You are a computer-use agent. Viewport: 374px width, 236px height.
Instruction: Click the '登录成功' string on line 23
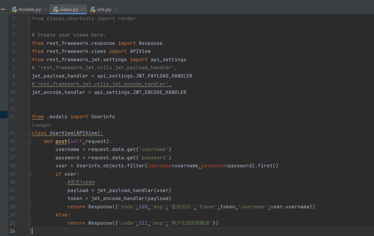point(180,207)
